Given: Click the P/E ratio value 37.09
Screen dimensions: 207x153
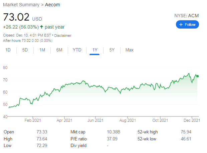Looking at the screenshot, I should pos(112,139).
